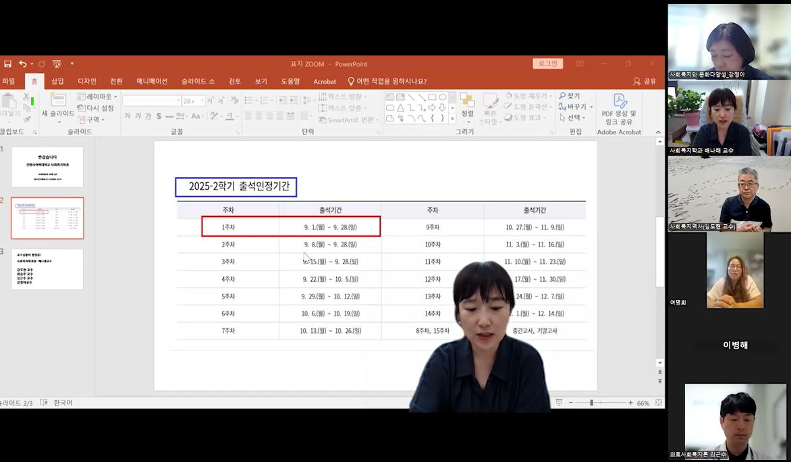
Task: Expand the font size combo box
Action: pyautogui.click(x=200, y=101)
